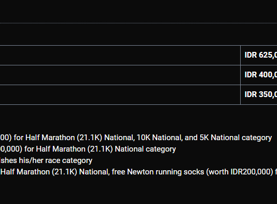Select the blank cell beside IDR 350 price
Image resolution: width=277 pixels, height=204 pixels.
click(x=120, y=95)
